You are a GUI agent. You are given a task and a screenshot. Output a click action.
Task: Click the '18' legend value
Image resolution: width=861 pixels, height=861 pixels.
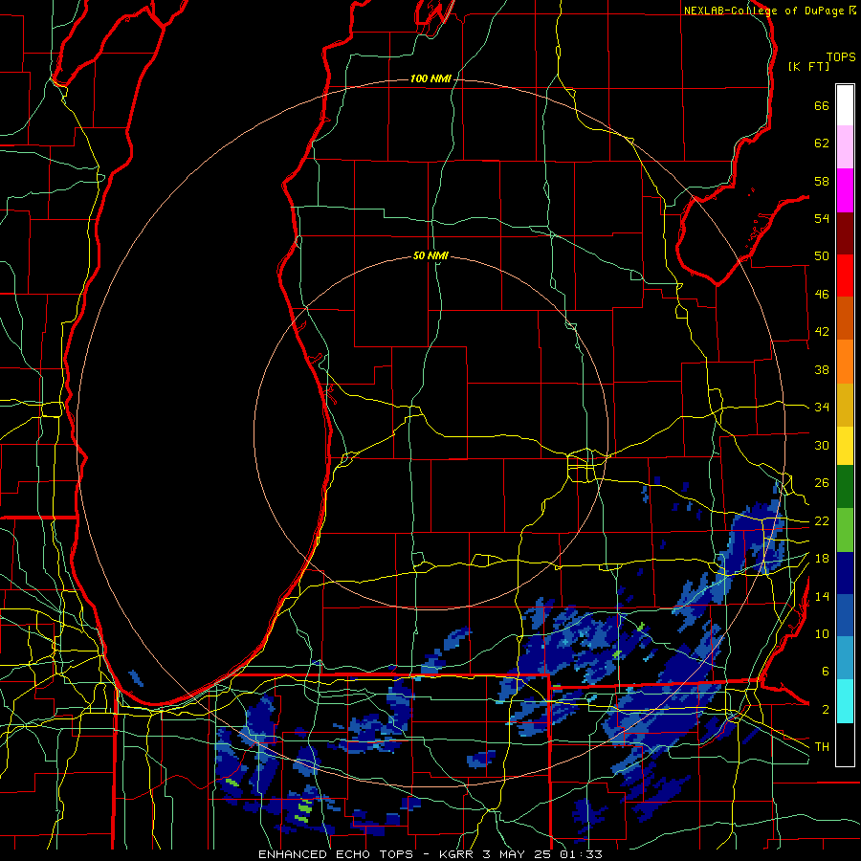pos(822,559)
